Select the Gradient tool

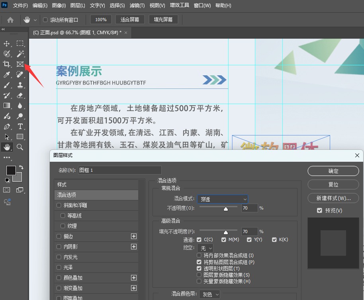[7, 106]
